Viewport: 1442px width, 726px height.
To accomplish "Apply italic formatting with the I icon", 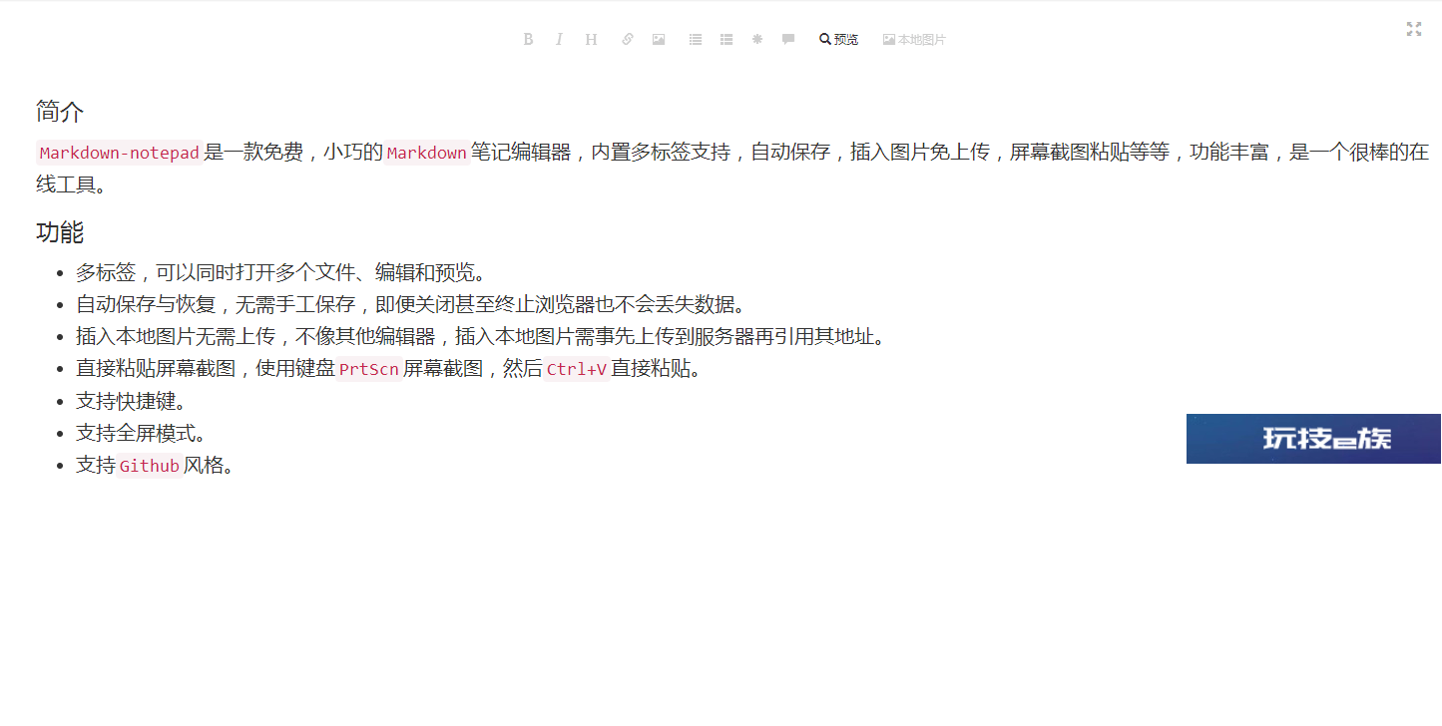I will coord(559,40).
